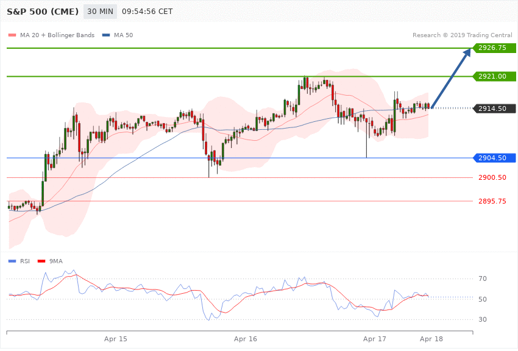Click the 2914.50 current price tag
The image size is (518, 351).
coord(494,108)
